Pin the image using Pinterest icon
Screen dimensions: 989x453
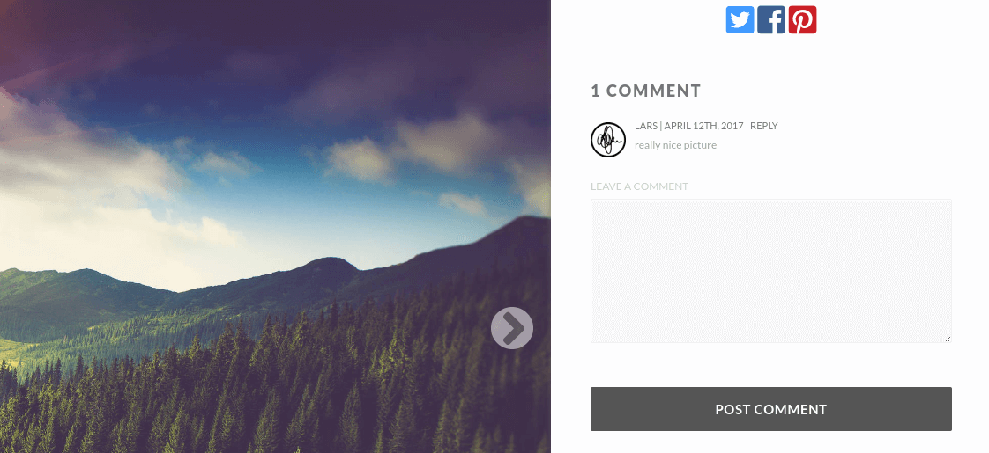(802, 19)
